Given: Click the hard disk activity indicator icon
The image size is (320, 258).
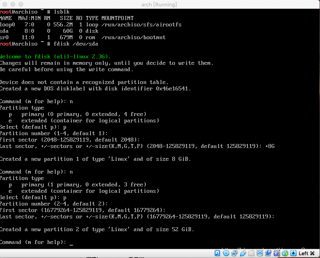Looking at the screenshot, I should pyautogui.click(x=217, y=253).
